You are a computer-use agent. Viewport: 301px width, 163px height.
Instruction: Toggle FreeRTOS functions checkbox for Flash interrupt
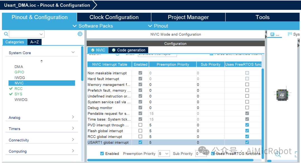tap(247, 131)
